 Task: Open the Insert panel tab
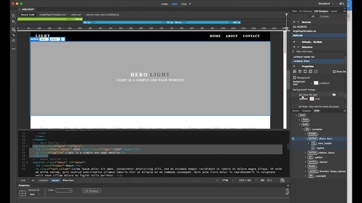click(x=334, y=11)
